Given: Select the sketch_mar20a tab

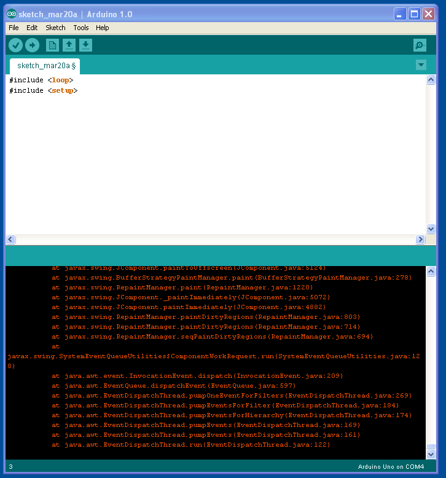Looking at the screenshot, I should click(x=45, y=66).
